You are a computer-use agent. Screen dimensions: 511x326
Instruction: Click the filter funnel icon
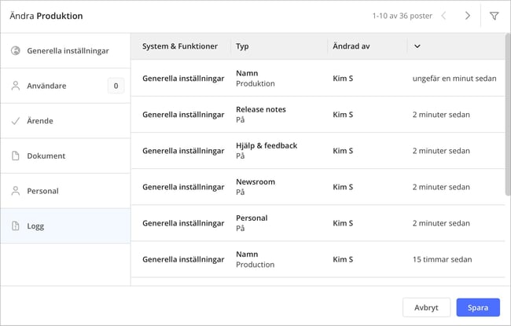(x=494, y=16)
